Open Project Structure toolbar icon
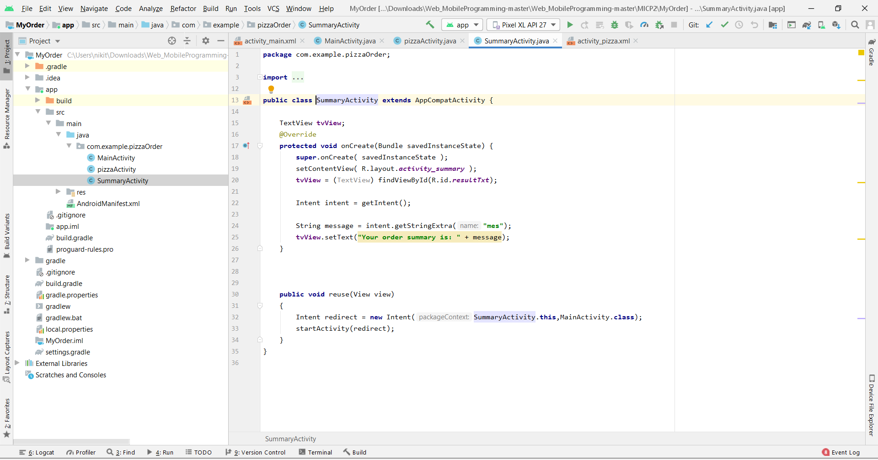The width and height of the screenshot is (878, 460). pyautogui.click(x=773, y=25)
